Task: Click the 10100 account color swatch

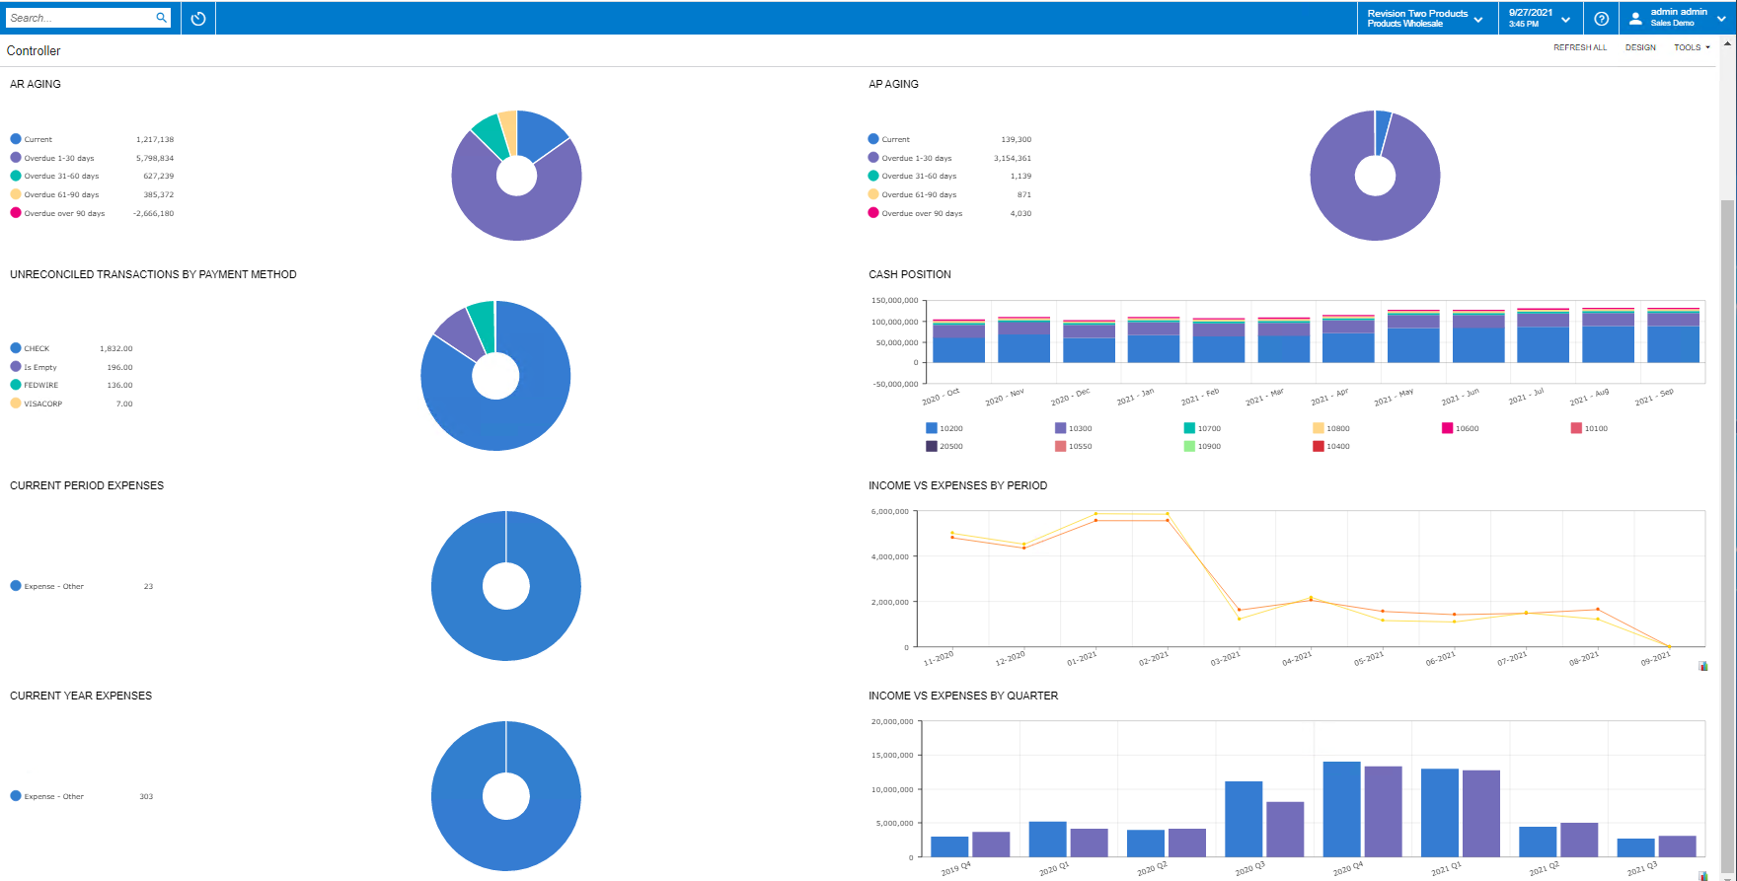Action: pos(1576,428)
